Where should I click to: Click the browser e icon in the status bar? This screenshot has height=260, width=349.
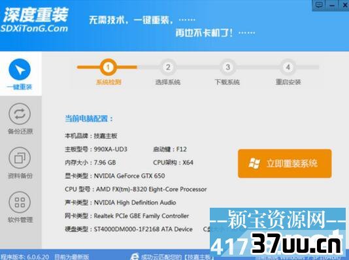135,257
